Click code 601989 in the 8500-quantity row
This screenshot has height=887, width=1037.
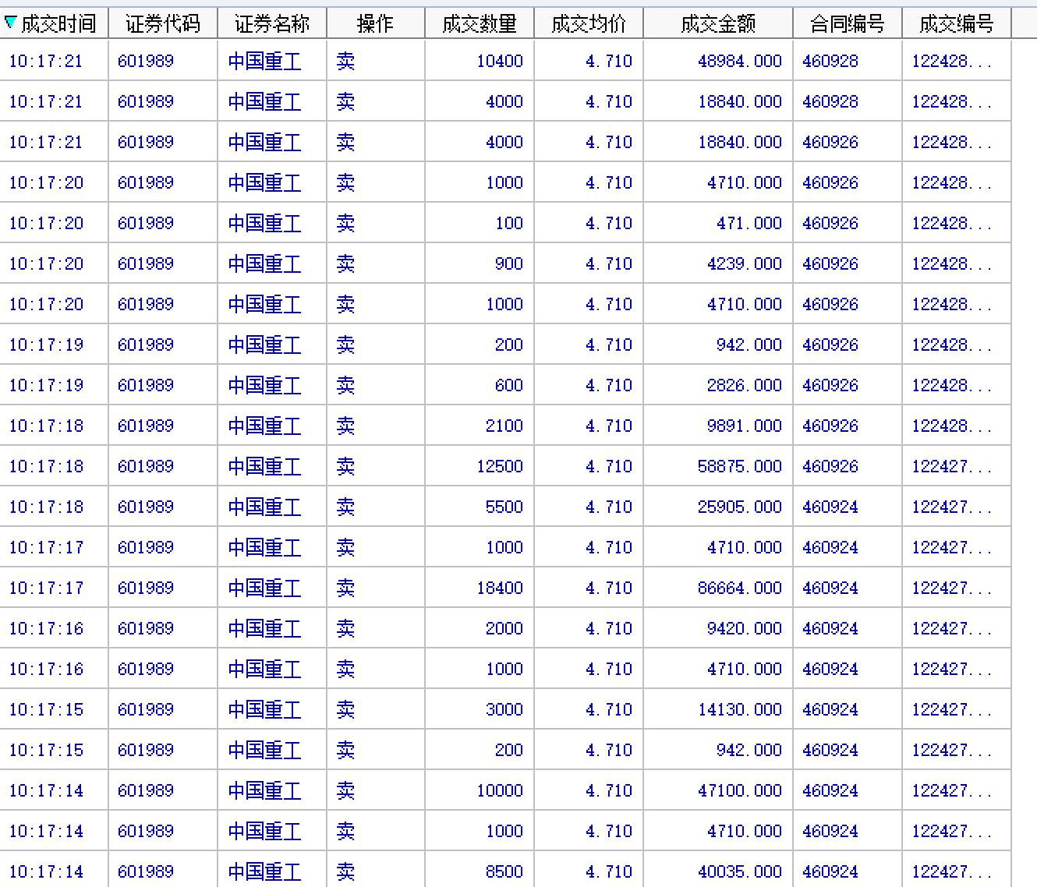pos(146,871)
